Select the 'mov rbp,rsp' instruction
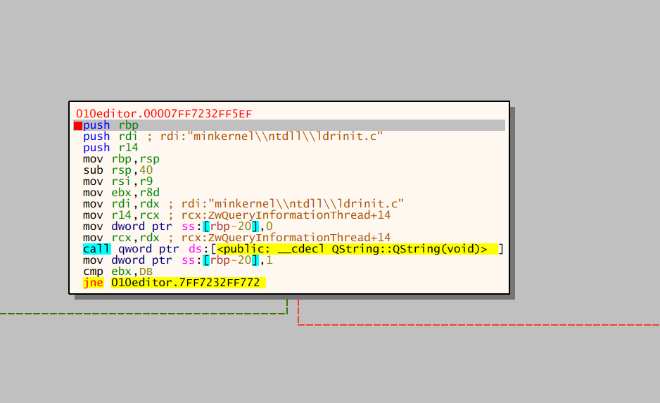This screenshot has height=403, width=660. pyautogui.click(x=121, y=159)
